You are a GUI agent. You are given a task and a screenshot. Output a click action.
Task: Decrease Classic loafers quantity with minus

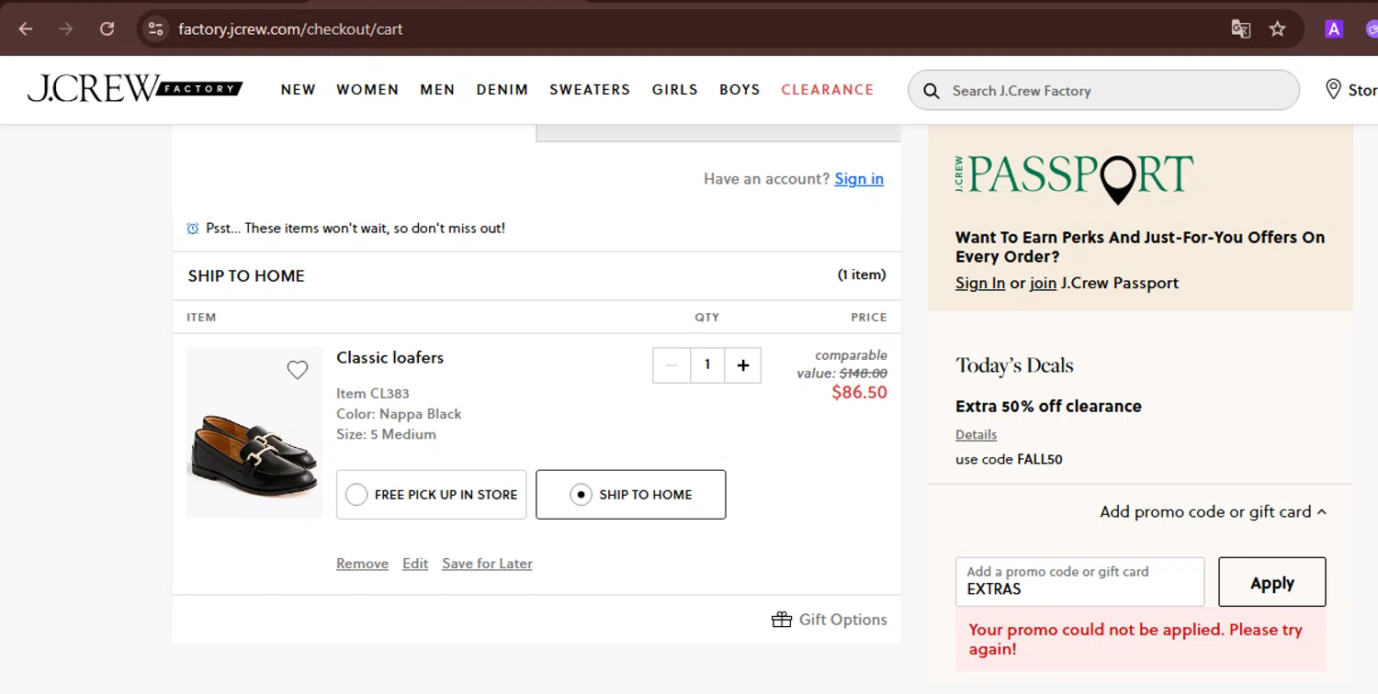pos(672,365)
